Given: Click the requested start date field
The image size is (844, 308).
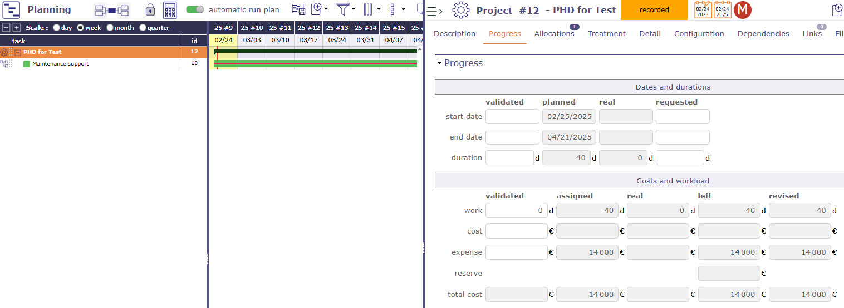Looking at the screenshot, I should coord(683,116).
